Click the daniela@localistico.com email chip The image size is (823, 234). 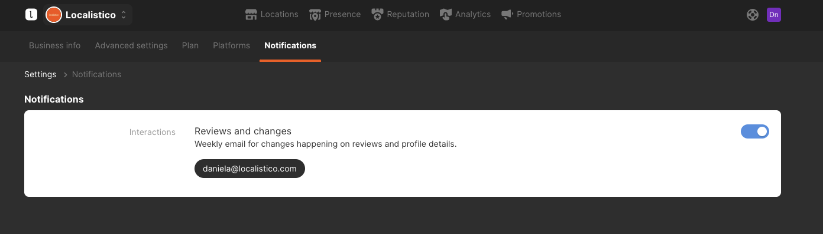coord(250,169)
